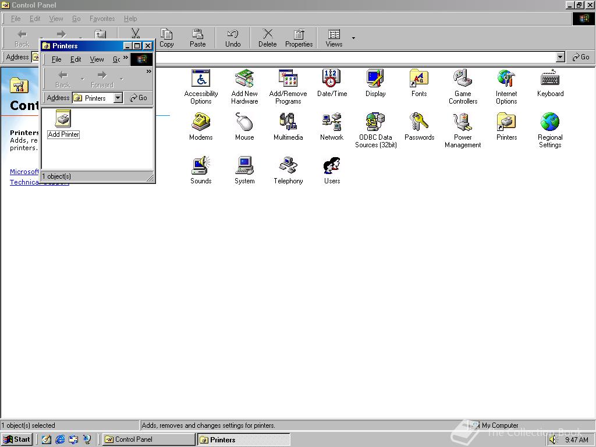The width and height of the screenshot is (596, 447).
Task: Open Back history dropdown in Printers window
Action: click(82, 79)
